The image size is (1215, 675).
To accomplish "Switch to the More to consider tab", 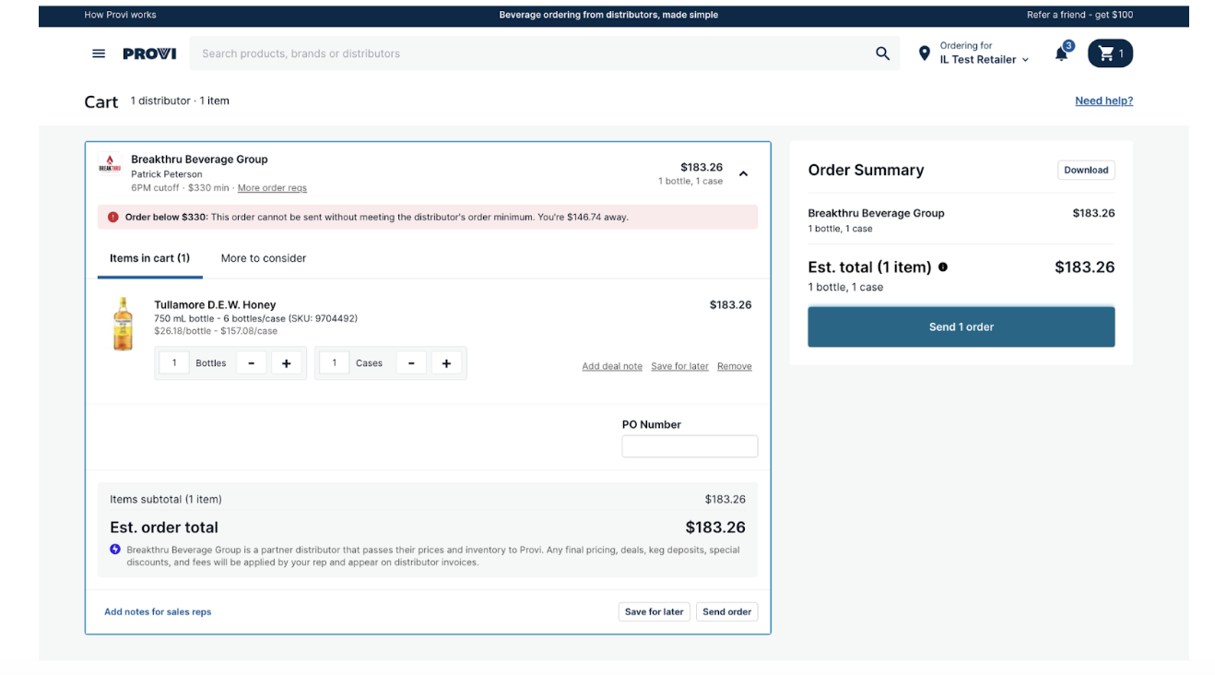I will 263,257.
